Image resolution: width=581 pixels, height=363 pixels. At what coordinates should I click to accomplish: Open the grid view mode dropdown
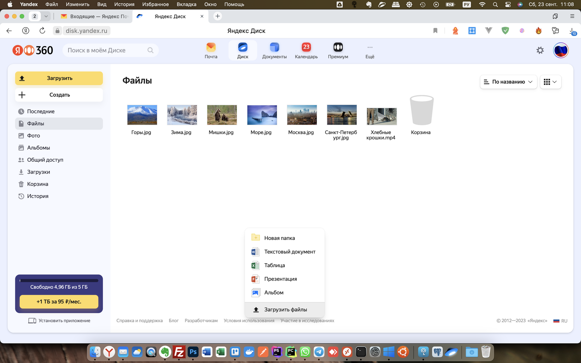pos(550,82)
